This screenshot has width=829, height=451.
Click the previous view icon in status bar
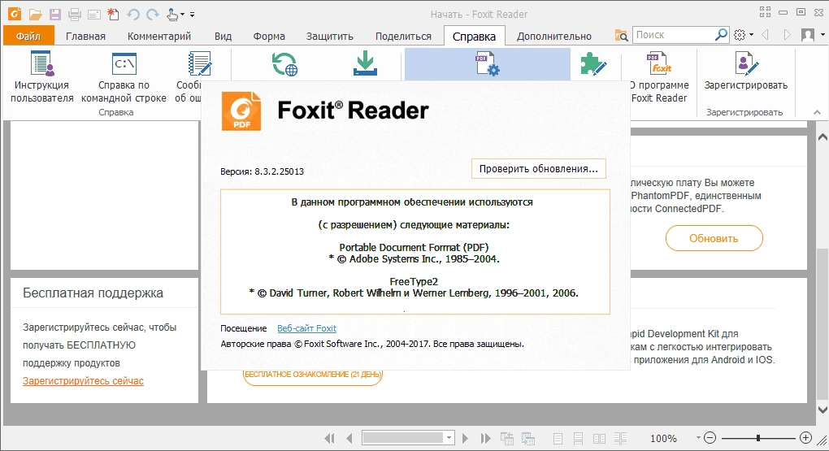[x=507, y=438]
